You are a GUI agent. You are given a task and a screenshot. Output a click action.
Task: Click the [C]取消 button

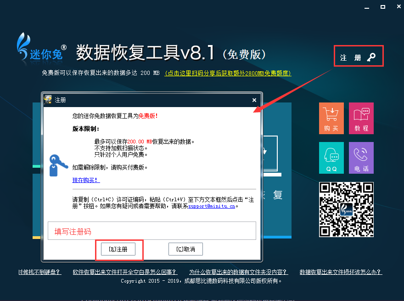point(185,249)
